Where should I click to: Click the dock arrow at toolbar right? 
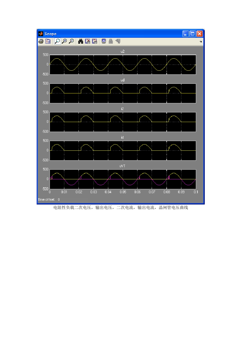tap(201, 41)
